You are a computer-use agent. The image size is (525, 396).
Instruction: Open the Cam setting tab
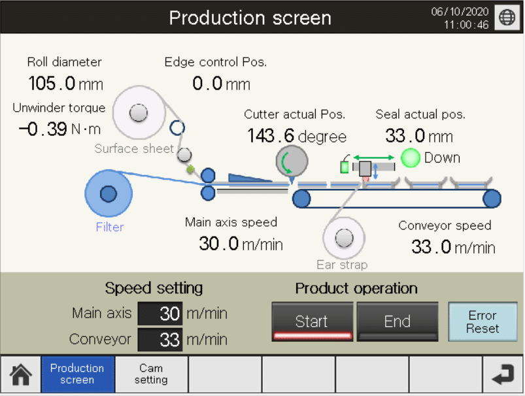pos(151,374)
